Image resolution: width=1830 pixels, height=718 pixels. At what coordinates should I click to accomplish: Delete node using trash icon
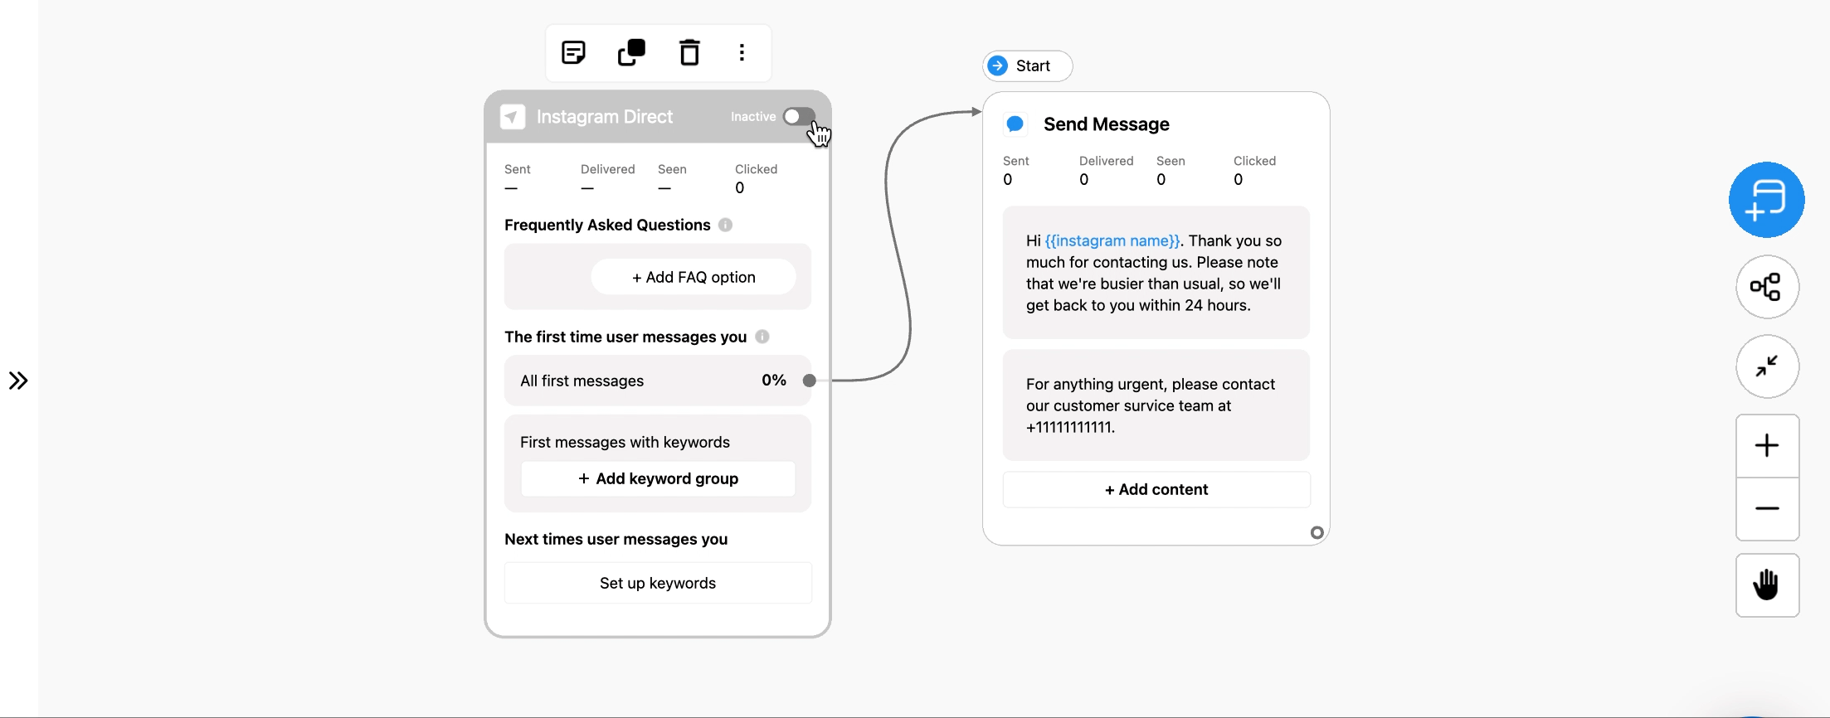coord(689,53)
